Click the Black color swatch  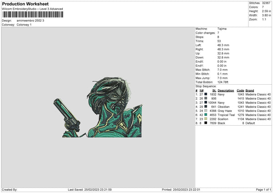tap(206, 123)
